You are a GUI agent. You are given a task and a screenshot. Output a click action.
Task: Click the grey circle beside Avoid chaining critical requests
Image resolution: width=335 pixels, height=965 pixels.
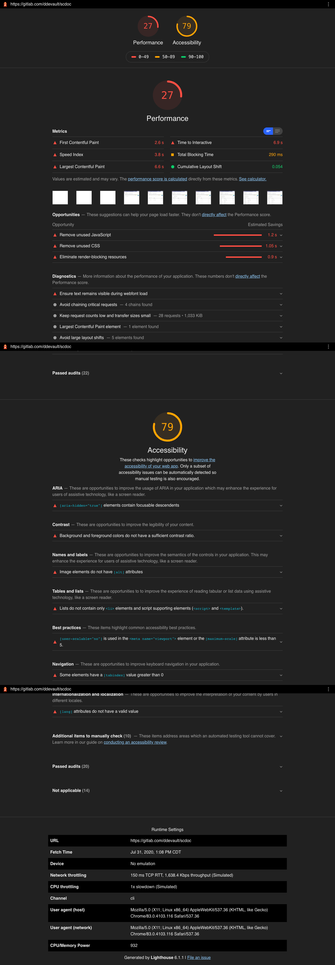pyautogui.click(x=55, y=304)
